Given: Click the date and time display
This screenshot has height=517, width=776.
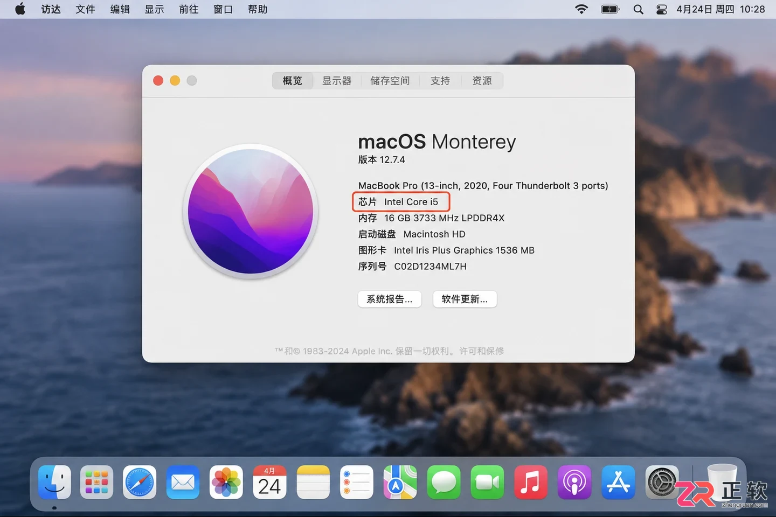Looking at the screenshot, I should [721, 9].
